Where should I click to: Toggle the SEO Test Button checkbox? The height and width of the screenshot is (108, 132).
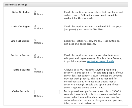[35, 40]
